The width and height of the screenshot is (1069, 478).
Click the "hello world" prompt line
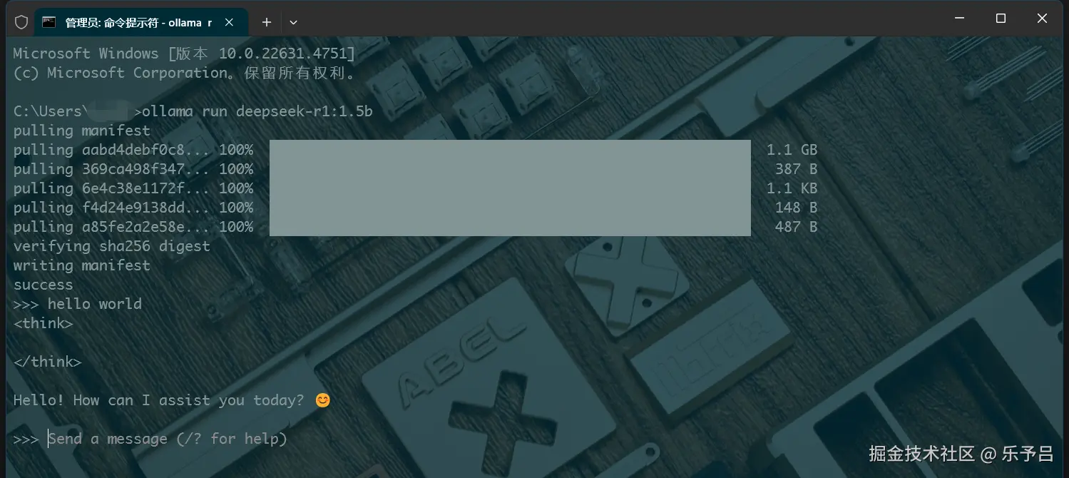pyautogui.click(x=78, y=304)
